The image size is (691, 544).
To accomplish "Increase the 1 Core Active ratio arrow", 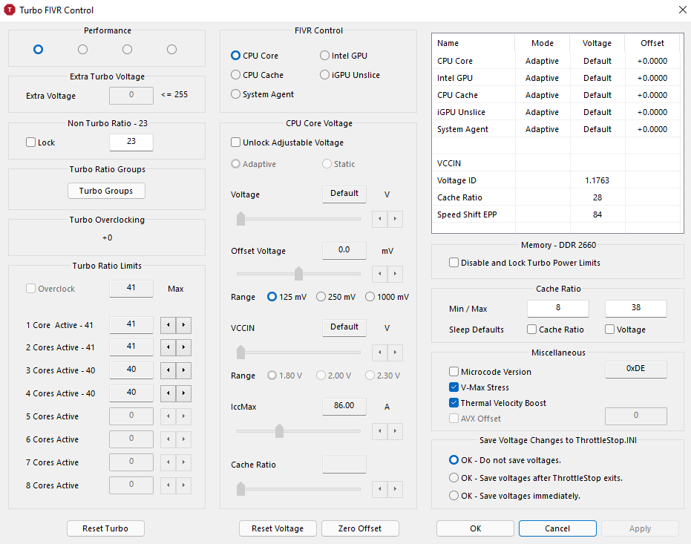I will point(184,325).
